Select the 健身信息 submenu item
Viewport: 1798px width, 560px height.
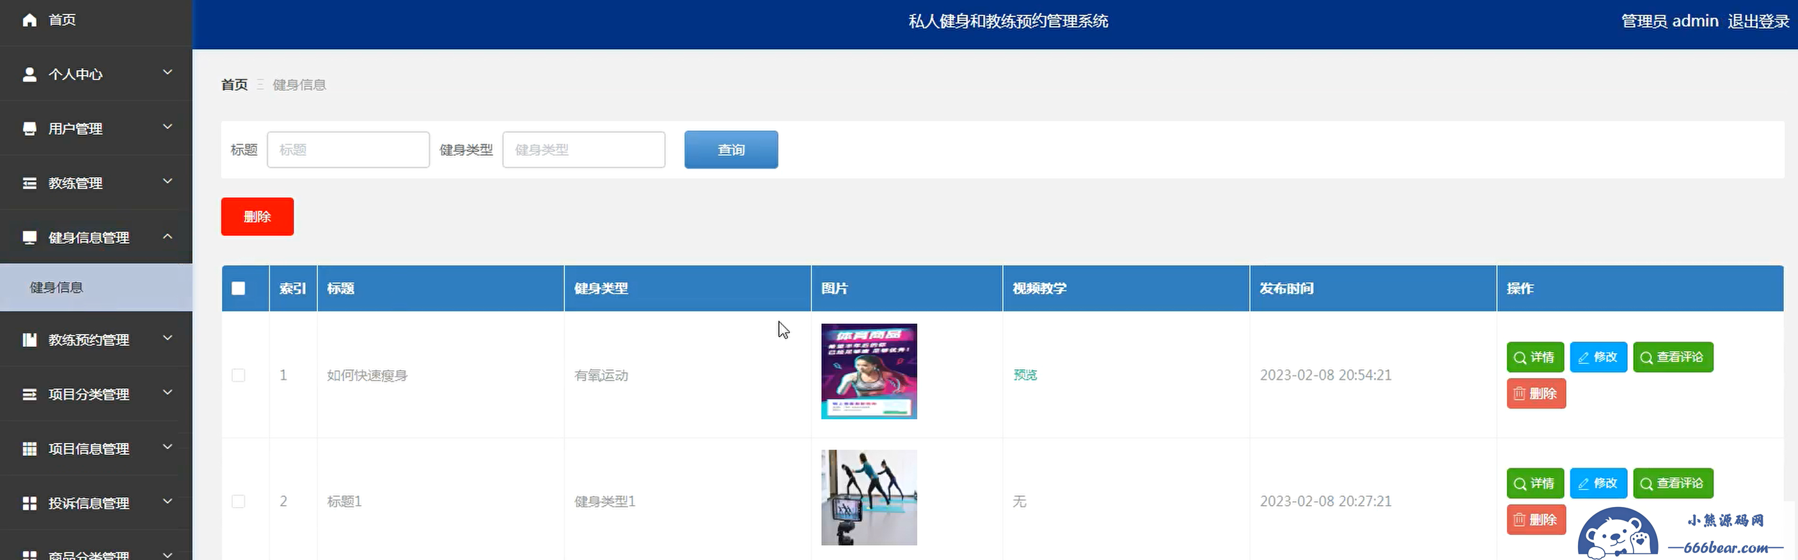click(x=95, y=287)
